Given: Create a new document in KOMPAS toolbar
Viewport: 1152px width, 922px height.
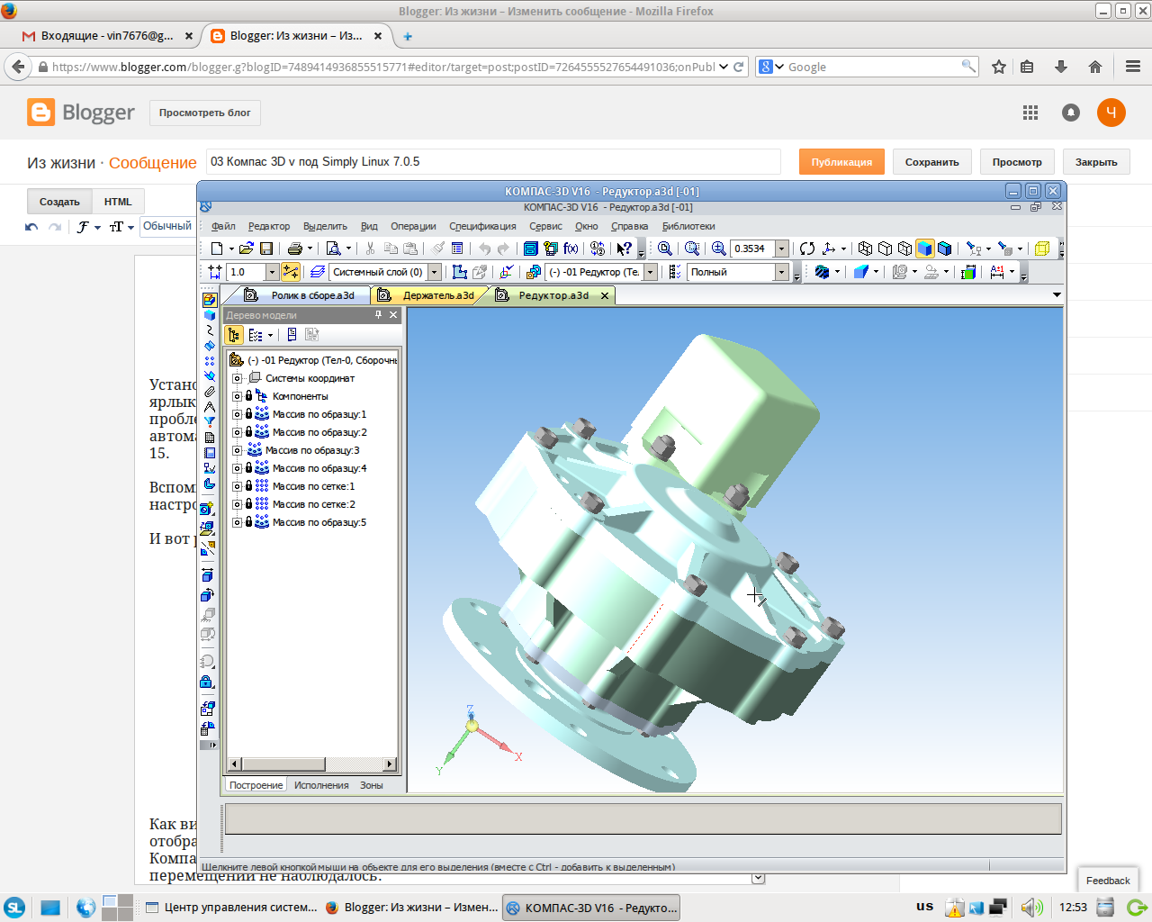Looking at the screenshot, I should point(216,249).
